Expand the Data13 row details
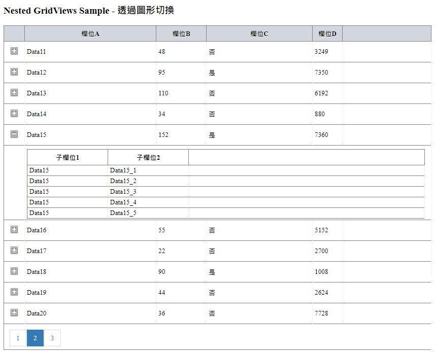Image resolution: width=435 pixels, height=354 pixels. (15, 93)
